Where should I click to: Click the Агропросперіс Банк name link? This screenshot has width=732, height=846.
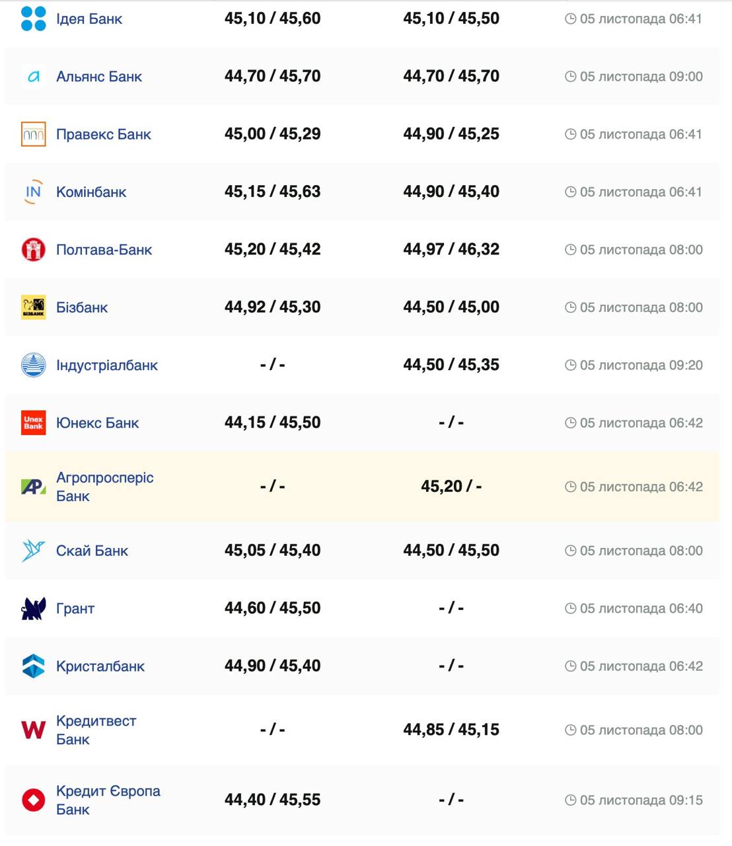(x=104, y=486)
